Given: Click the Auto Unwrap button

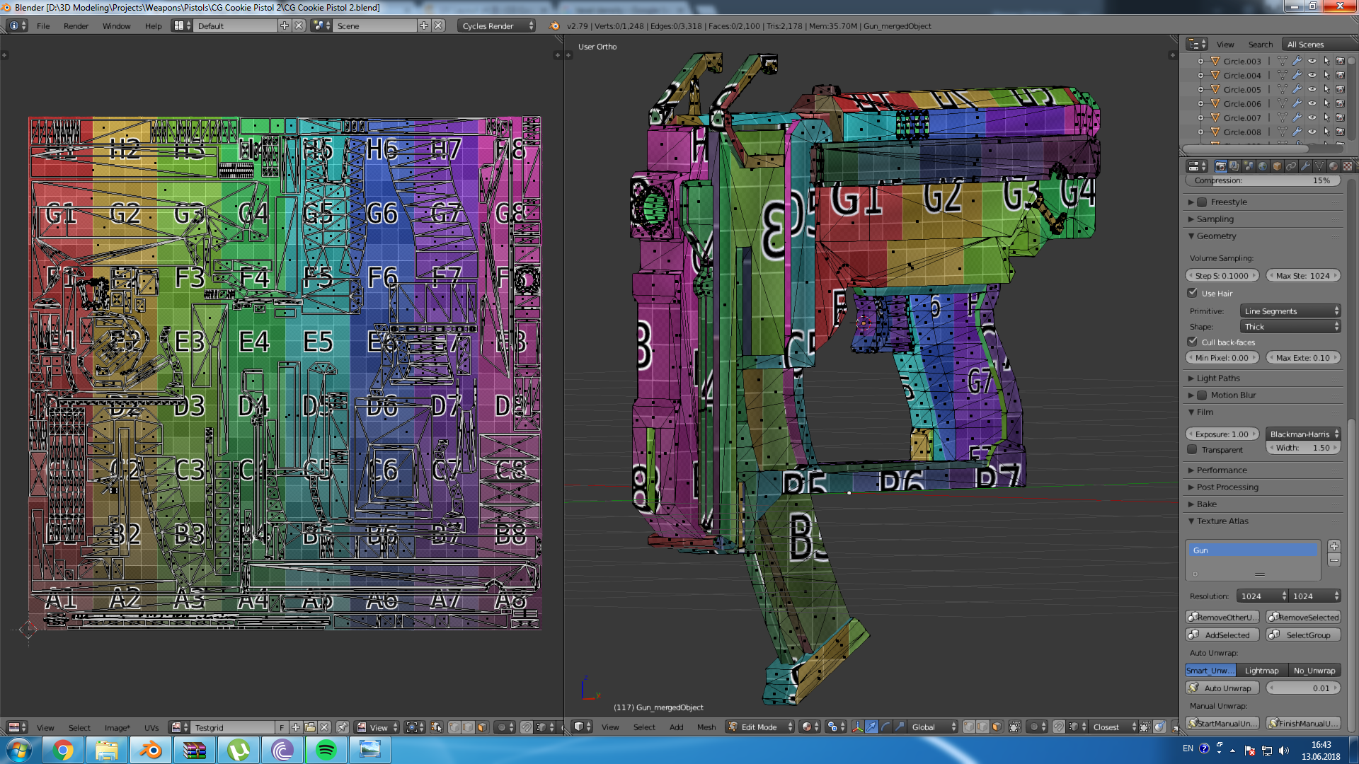Looking at the screenshot, I should (x=1222, y=688).
